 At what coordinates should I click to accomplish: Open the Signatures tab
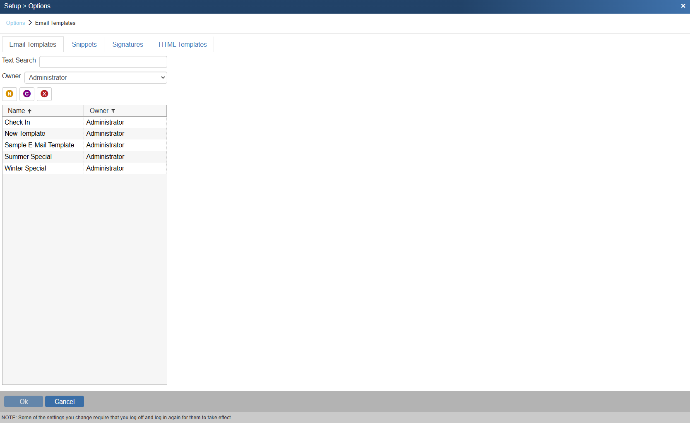(127, 44)
